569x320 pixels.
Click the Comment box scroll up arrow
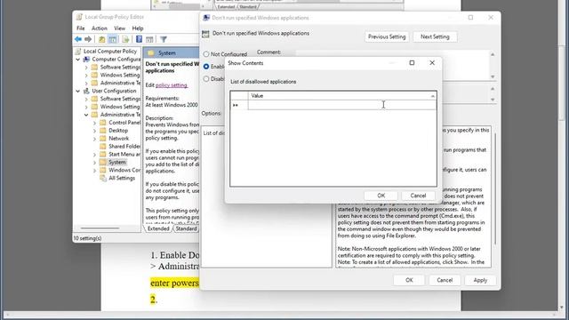pyautogui.click(x=493, y=54)
